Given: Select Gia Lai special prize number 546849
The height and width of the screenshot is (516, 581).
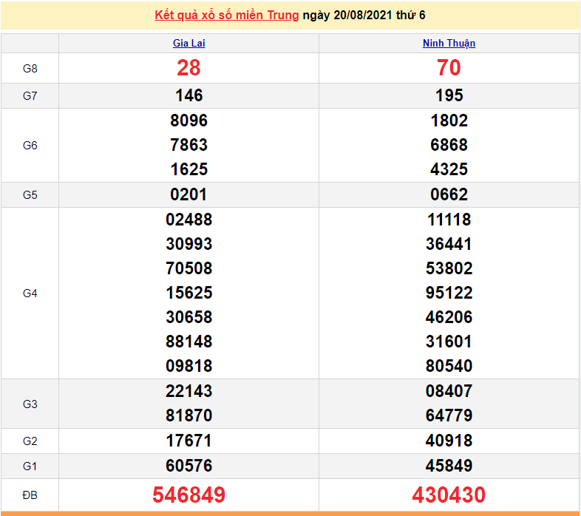Looking at the screenshot, I should pos(188,495).
